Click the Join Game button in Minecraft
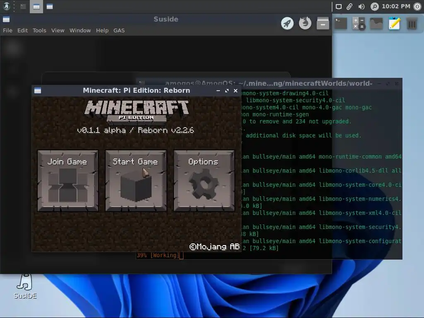 pos(67,181)
